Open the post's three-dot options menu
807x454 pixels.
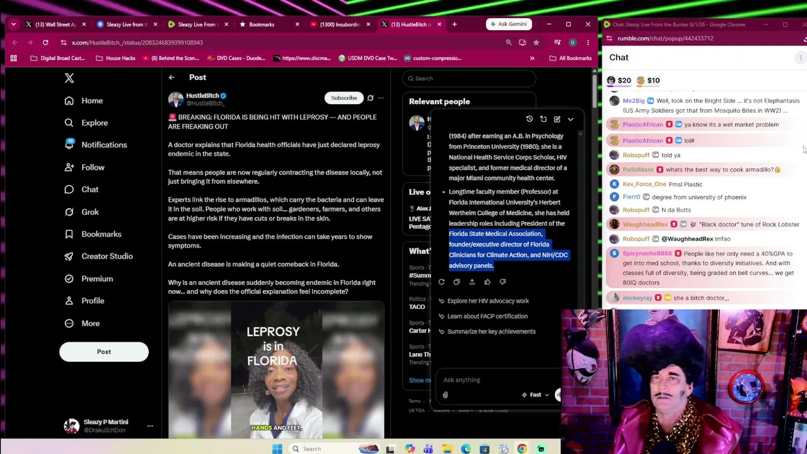coord(380,98)
